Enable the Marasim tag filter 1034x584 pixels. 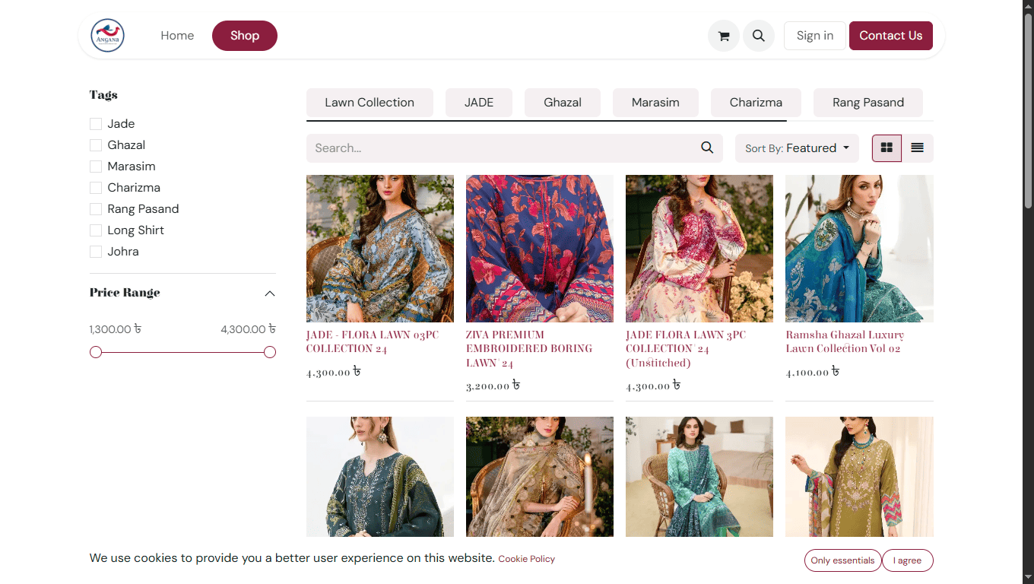(x=96, y=167)
